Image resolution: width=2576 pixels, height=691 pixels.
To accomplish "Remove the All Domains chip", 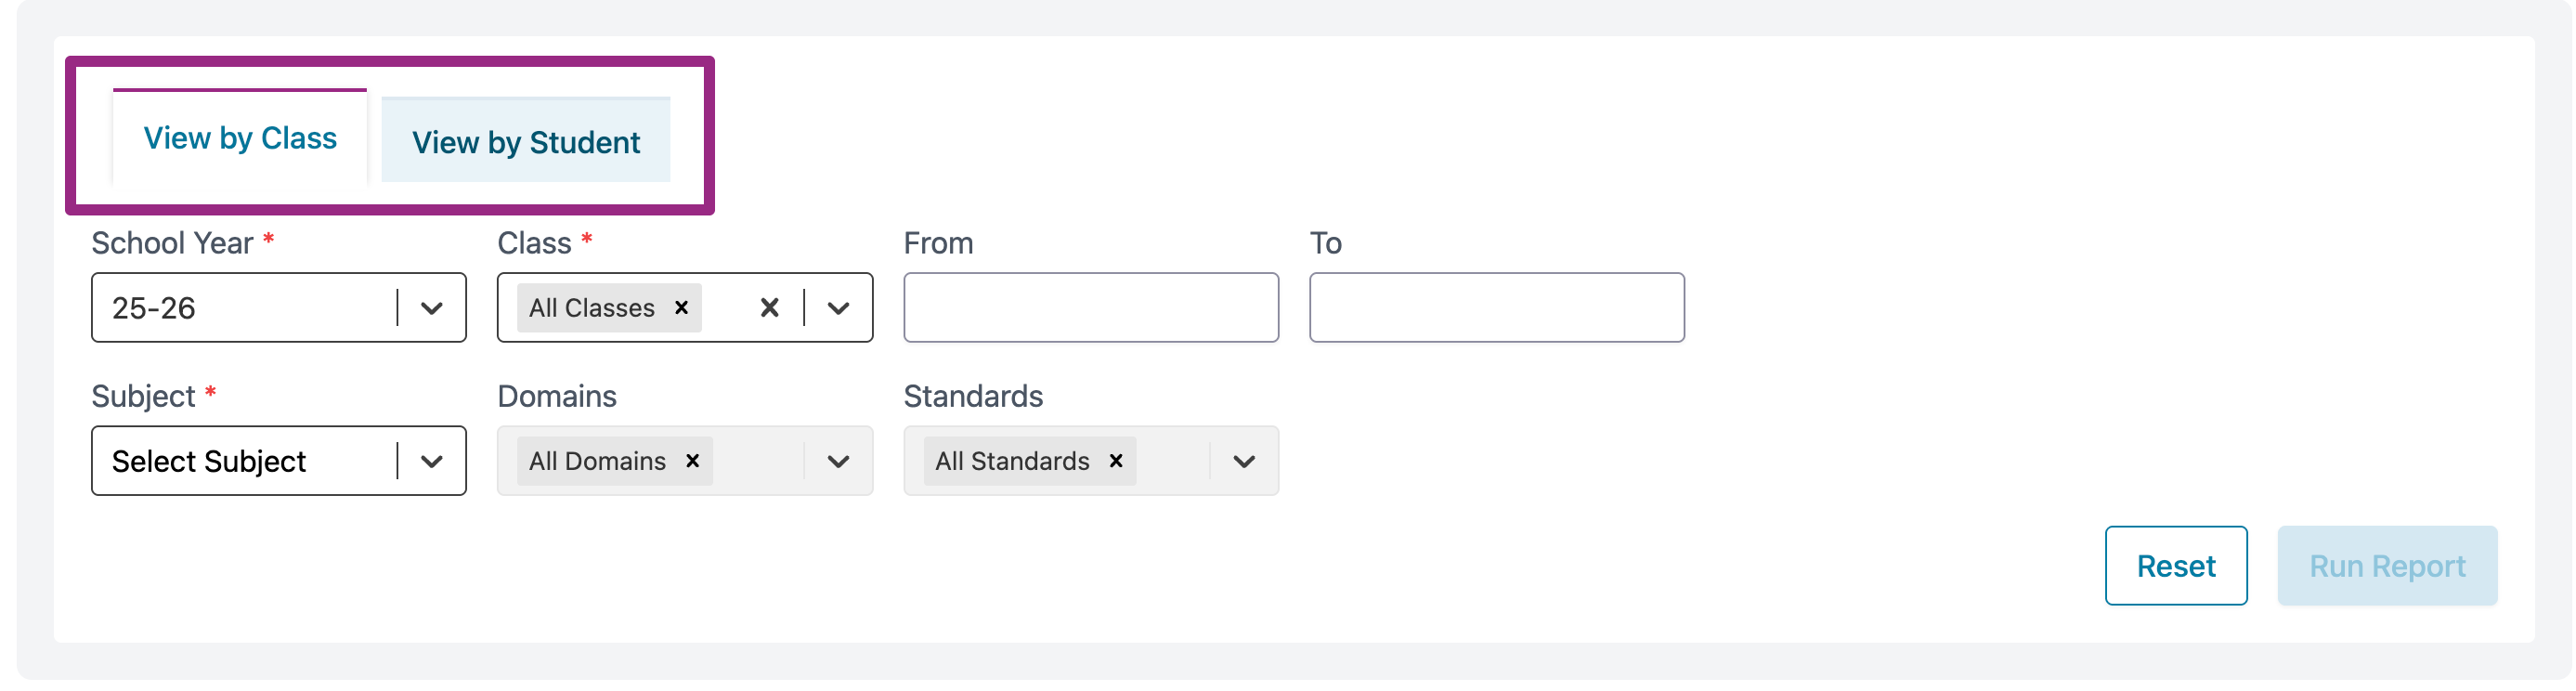I will coord(692,461).
